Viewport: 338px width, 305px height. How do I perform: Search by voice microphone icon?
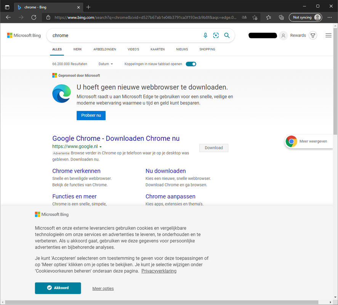[205, 35]
